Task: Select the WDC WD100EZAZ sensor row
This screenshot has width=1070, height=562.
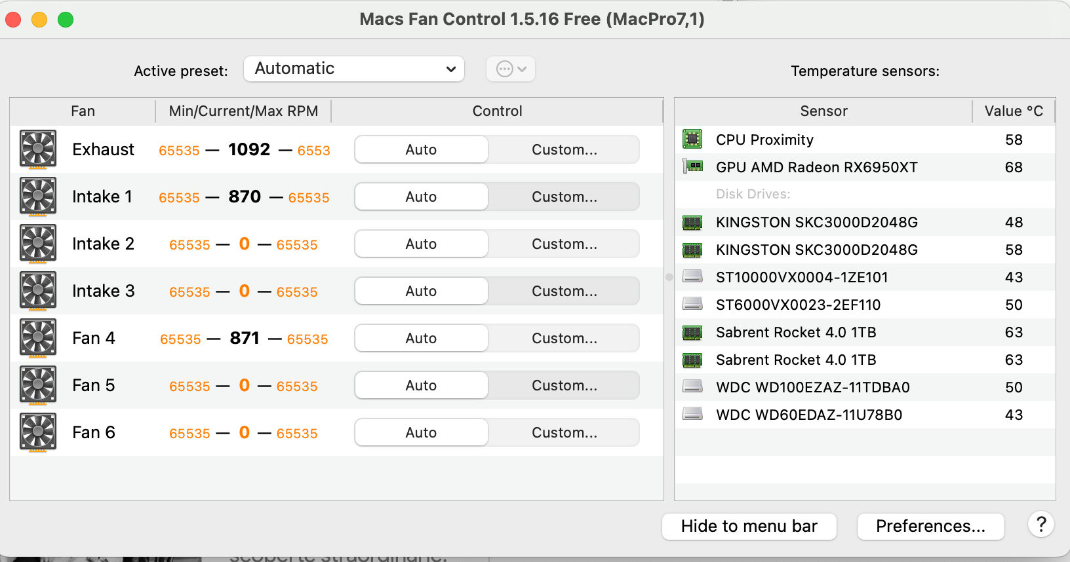Action: tap(813, 387)
